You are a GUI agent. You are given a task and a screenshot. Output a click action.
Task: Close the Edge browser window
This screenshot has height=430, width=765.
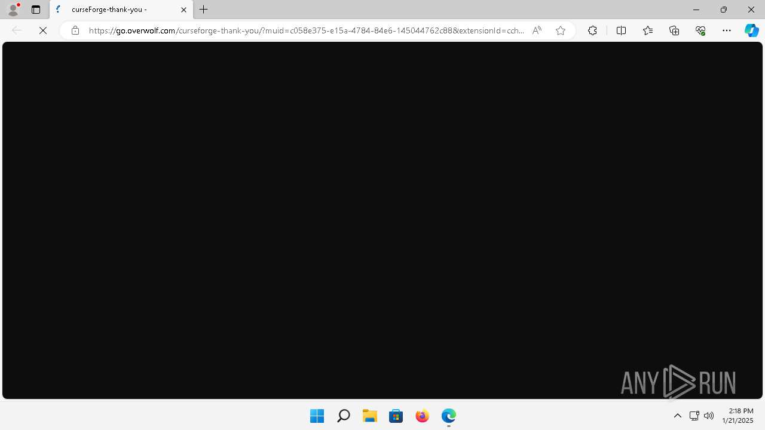[751, 10]
